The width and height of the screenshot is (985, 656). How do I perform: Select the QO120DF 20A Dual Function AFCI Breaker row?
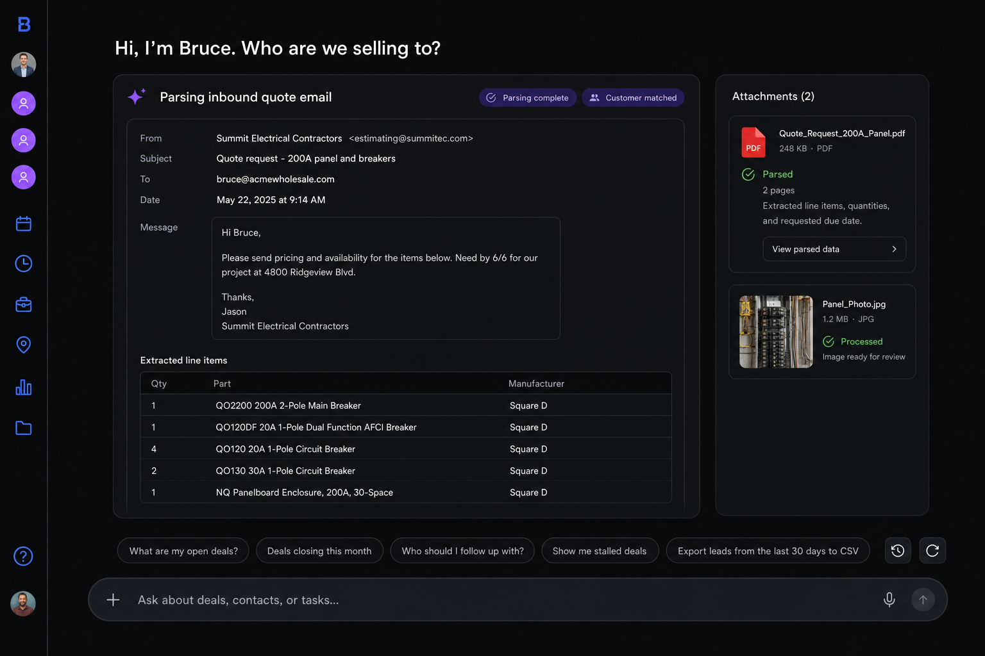click(406, 427)
